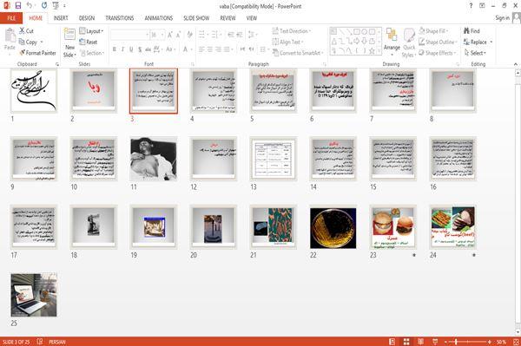This screenshot has height=346, width=521.
Task: Toggle Strikethrough formatting
Action: click(148, 49)
